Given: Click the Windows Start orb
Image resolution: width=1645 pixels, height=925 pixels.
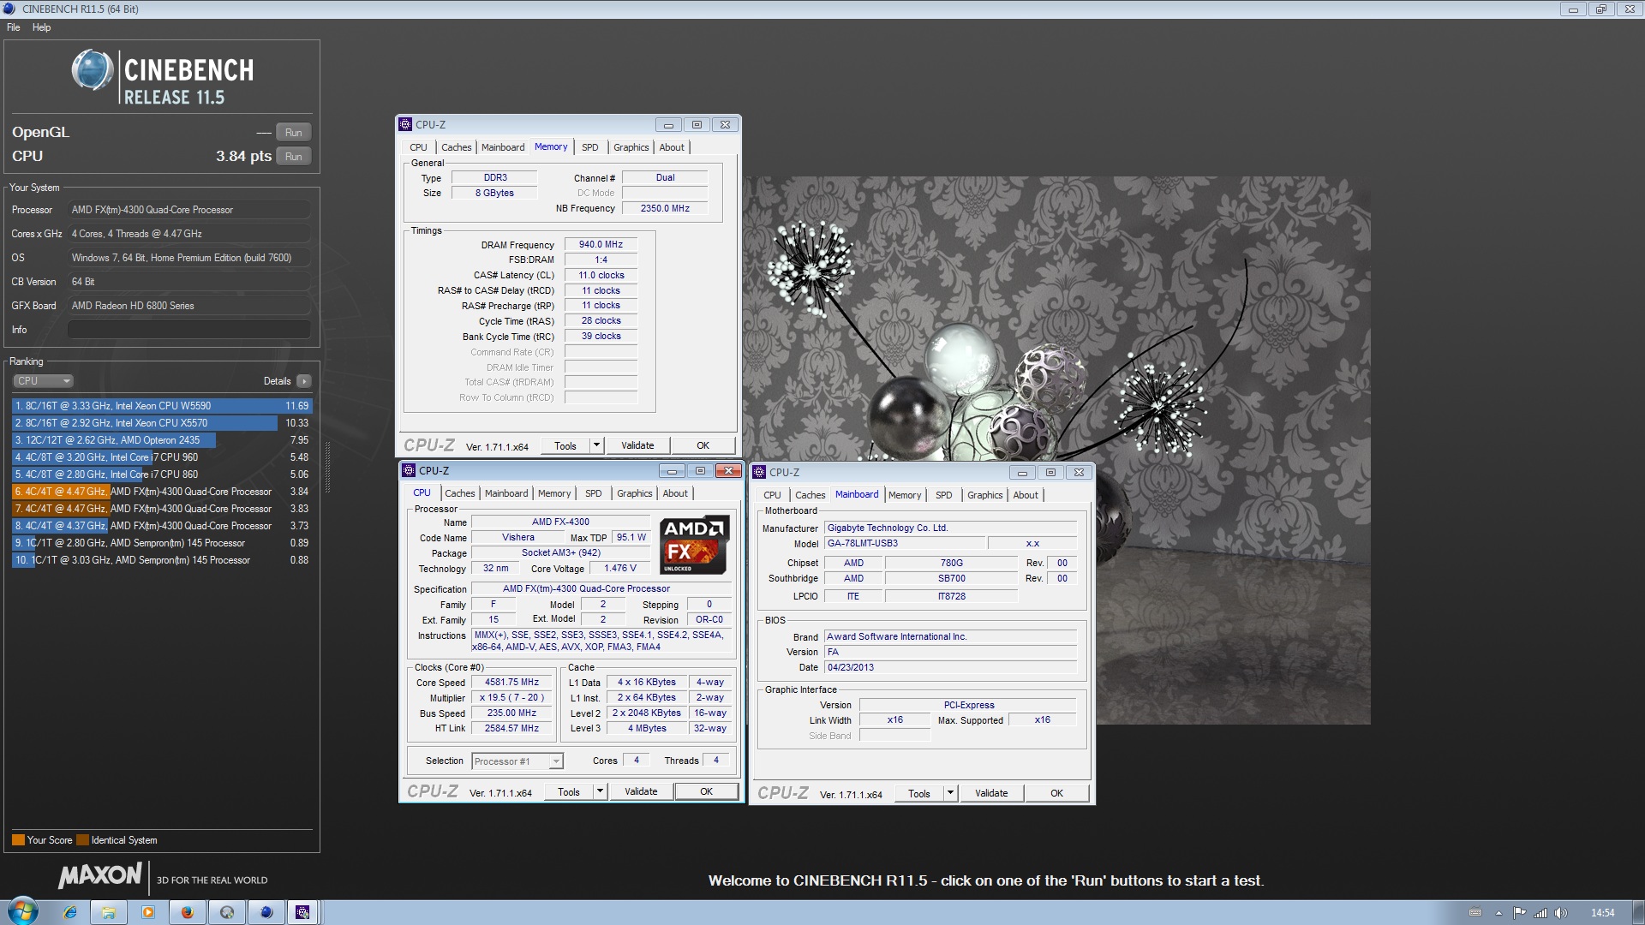Looking at the screenshot, I should coord(23,911).
